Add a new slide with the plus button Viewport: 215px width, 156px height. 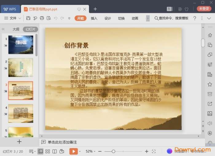tap(19, 142)
